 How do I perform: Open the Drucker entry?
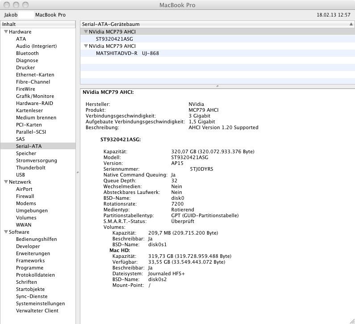[25, 67]
